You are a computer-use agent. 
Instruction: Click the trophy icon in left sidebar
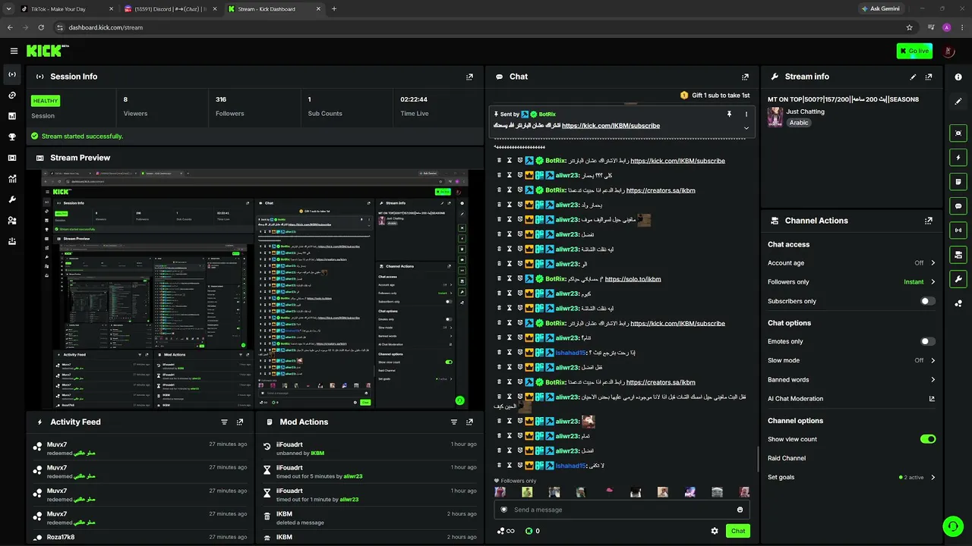[x=12, y=137]
